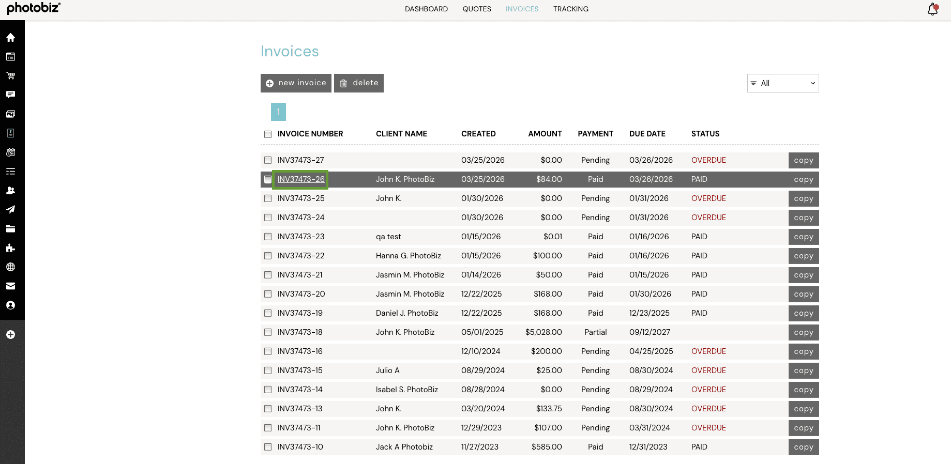Open the shopping cart sidebar icon
The height and width of the screenshot is (464, 951).
10,76
